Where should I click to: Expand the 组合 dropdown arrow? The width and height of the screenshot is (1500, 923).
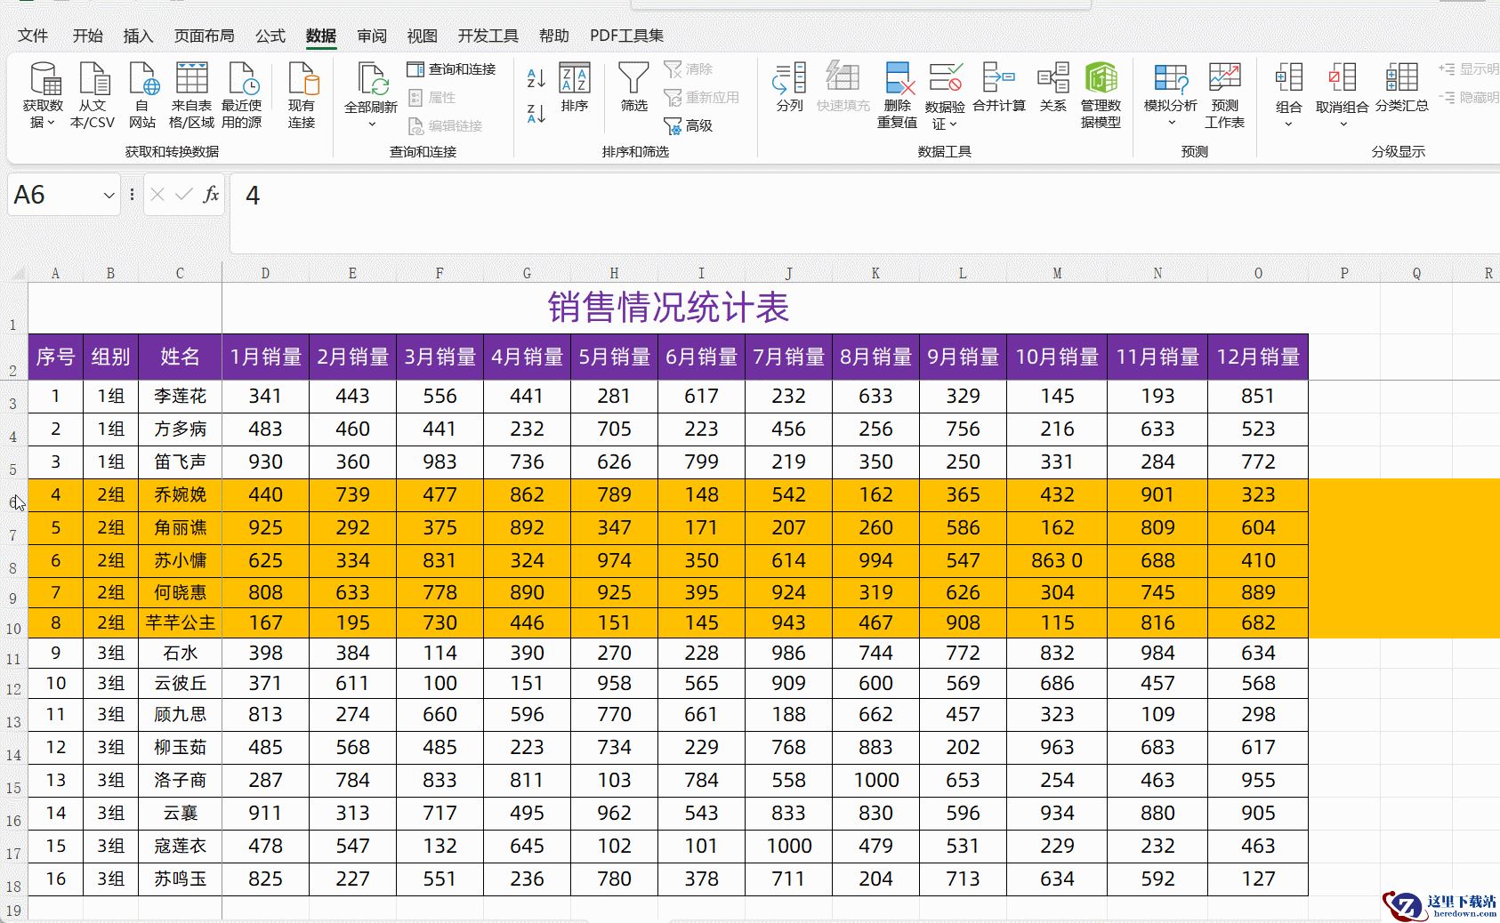tap(1288, 124)
